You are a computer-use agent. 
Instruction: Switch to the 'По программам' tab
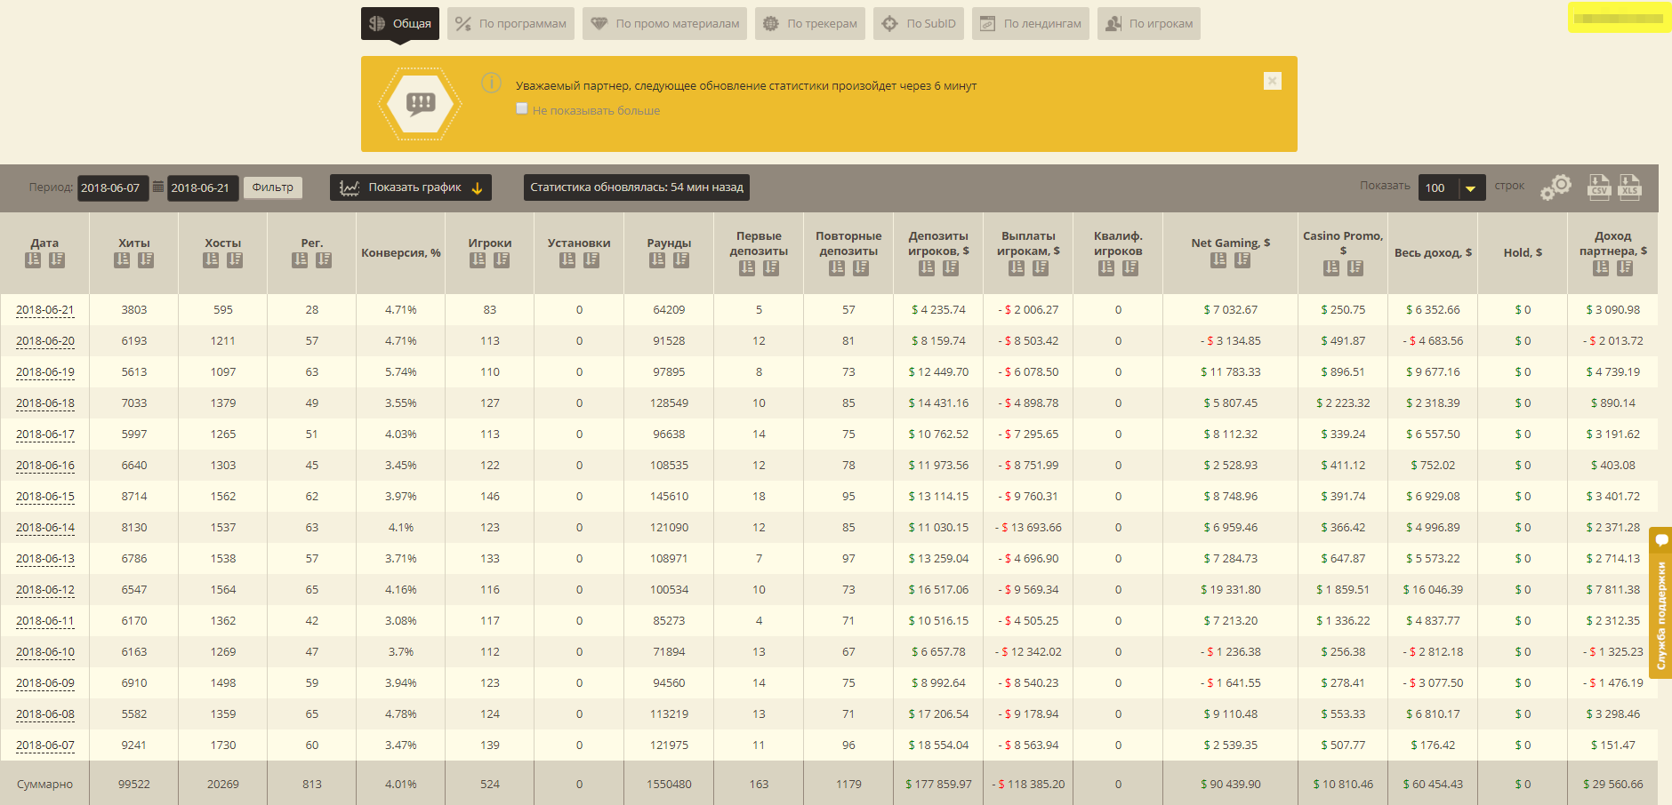point(511,24)
